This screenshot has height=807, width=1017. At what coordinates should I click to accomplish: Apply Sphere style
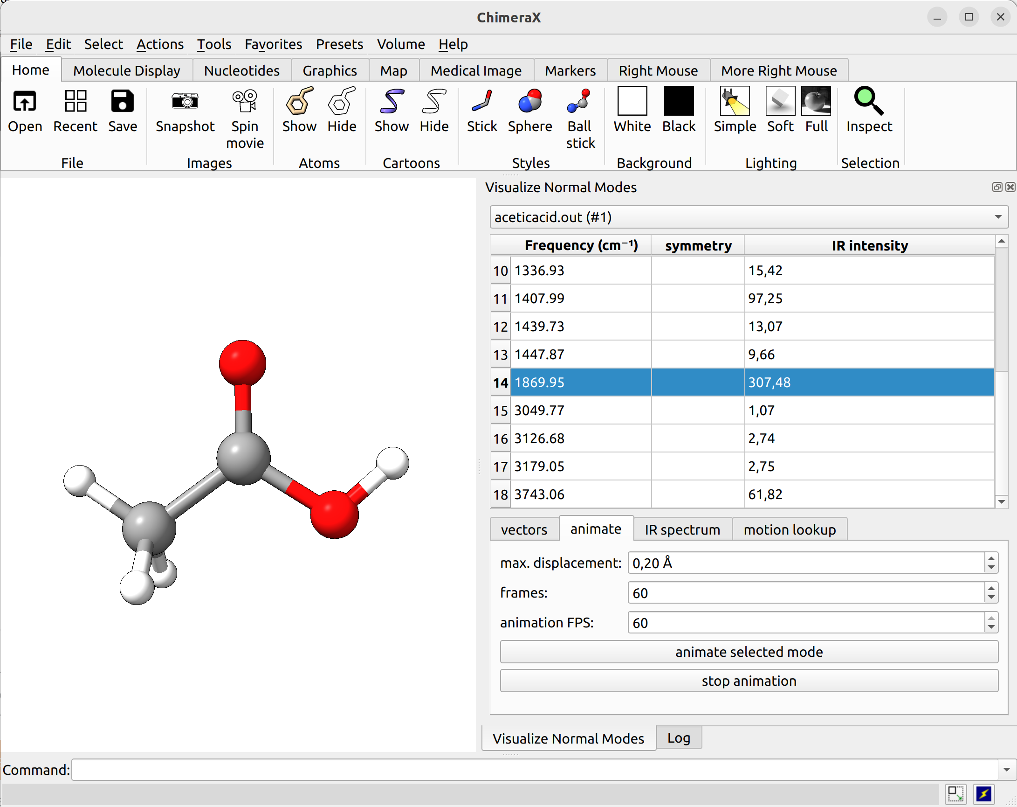click(x=530, y=101)
